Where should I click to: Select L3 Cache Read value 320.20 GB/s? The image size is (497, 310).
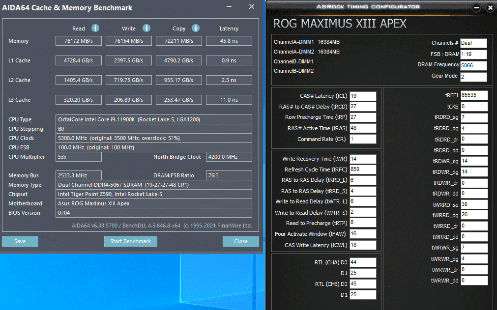[79, 100]
